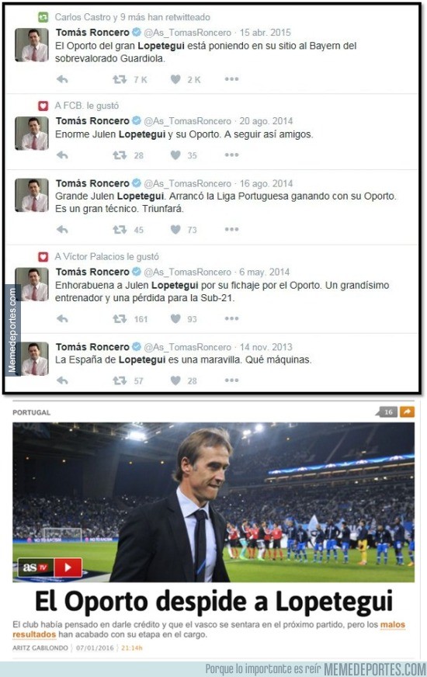Retweet the 6 may. 2014 tweet
The image size is (427, 677).
[120, 318]
